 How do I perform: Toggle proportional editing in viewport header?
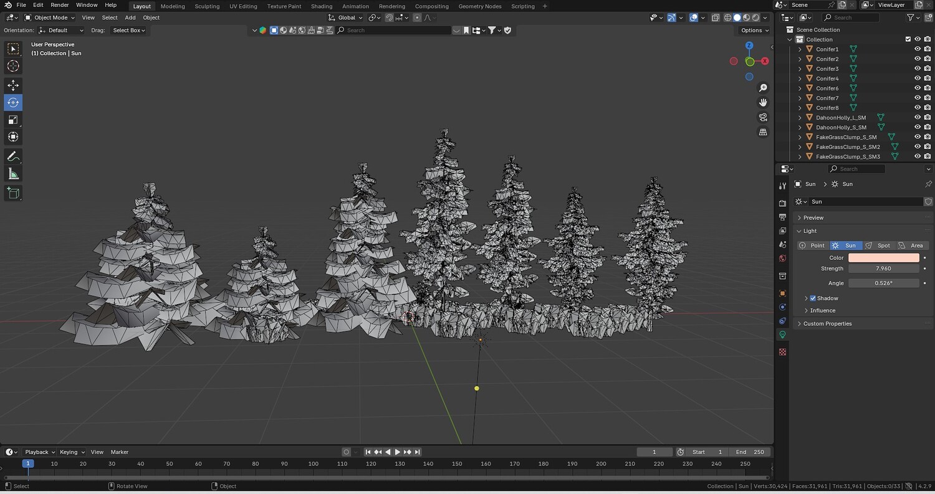point(417,17)
